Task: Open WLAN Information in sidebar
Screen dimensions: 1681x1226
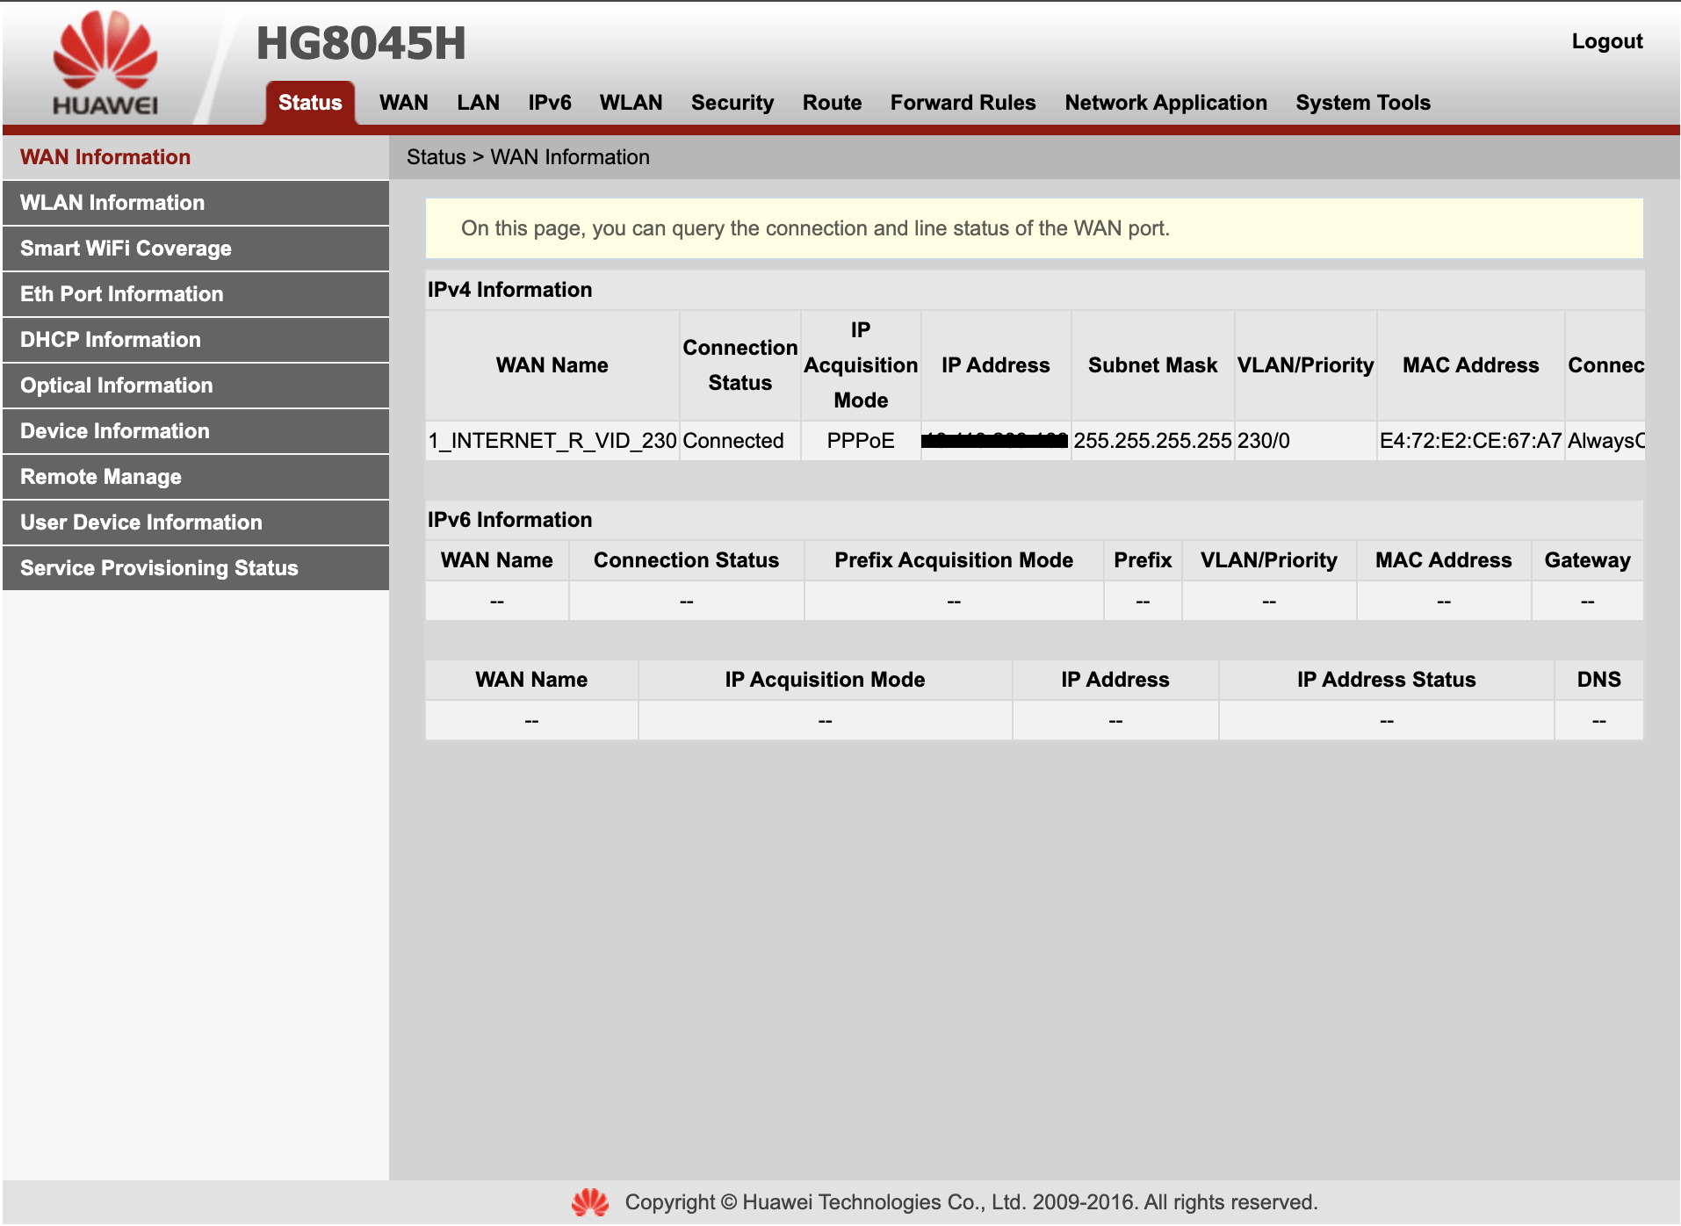Action: (x=112, y=203)
